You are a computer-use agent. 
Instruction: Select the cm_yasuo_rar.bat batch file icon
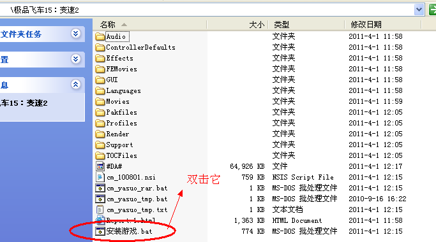point(100,188)
